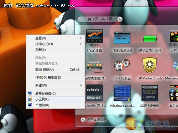178x133 pixels.
Task: Click the 个性化 personalize icon in the context menu
Action: click(x=30, y=105)
